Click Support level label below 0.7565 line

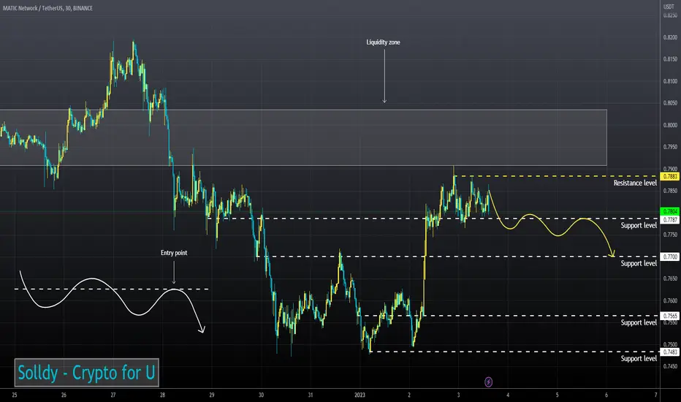click(x=639, y=322)
